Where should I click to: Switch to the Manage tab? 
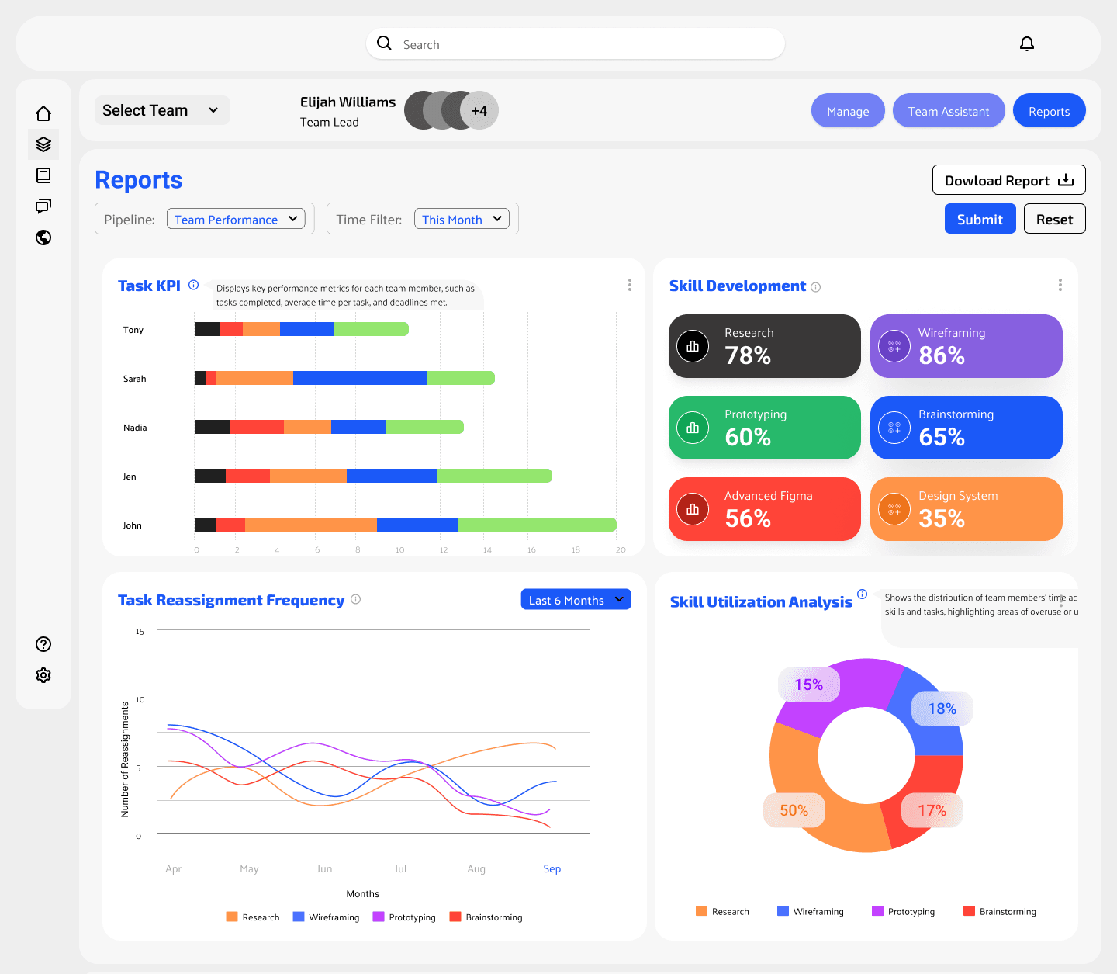pos(848,111)
